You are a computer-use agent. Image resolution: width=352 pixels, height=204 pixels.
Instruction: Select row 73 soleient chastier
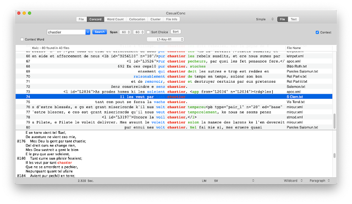(x=174, y=92)
